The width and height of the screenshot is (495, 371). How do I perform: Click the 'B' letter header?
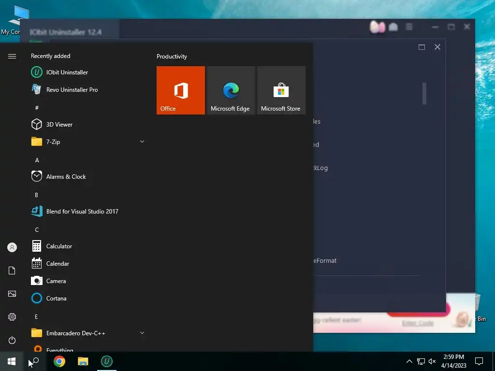[x=37, y=195]
